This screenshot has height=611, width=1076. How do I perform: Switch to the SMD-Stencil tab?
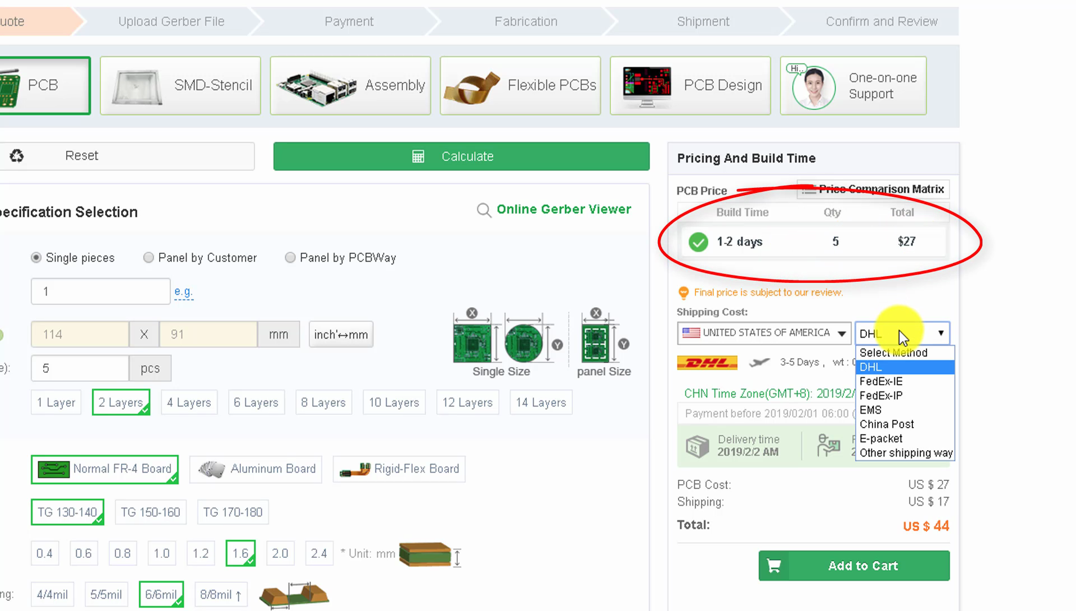(x=180, y=86)
